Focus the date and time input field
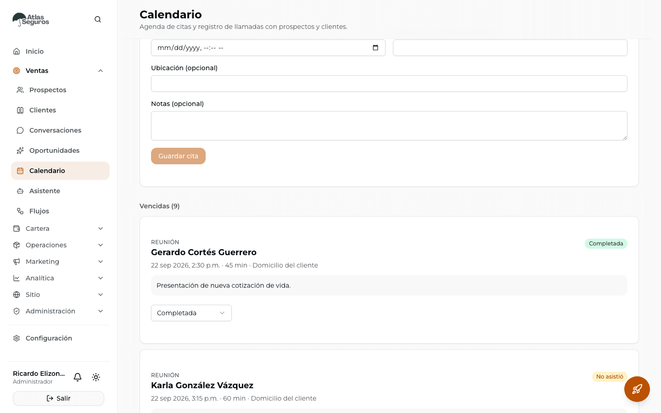This screenshot has height=413, width=661. click(268, 48)
